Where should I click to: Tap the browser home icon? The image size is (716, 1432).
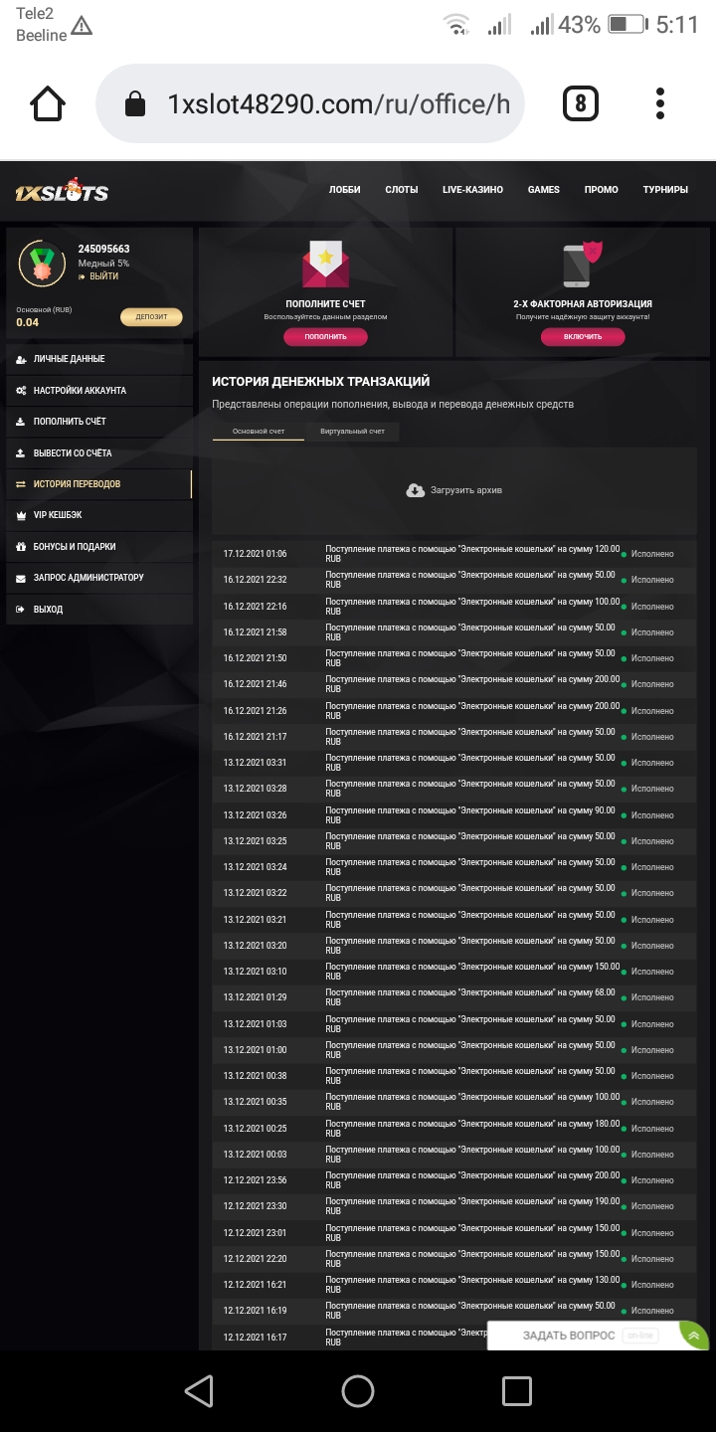tap(48, 104)
